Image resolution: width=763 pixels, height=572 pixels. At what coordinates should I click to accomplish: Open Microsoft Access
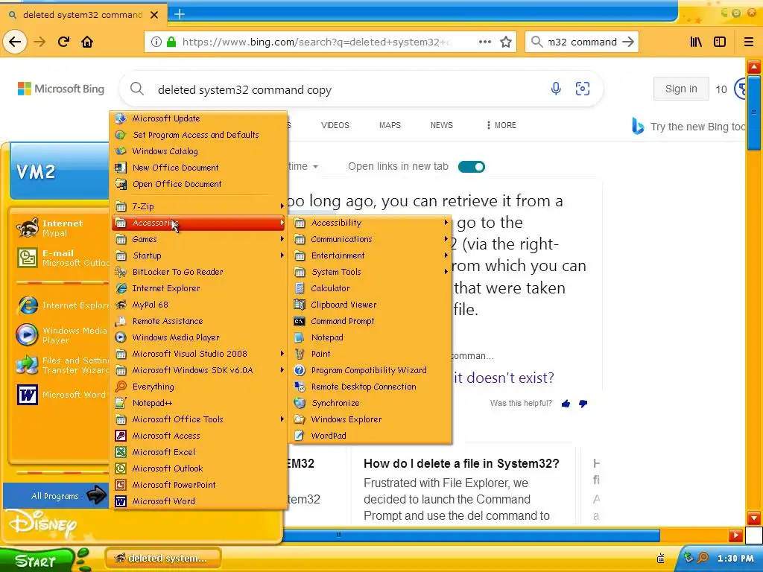click(166, 436)
